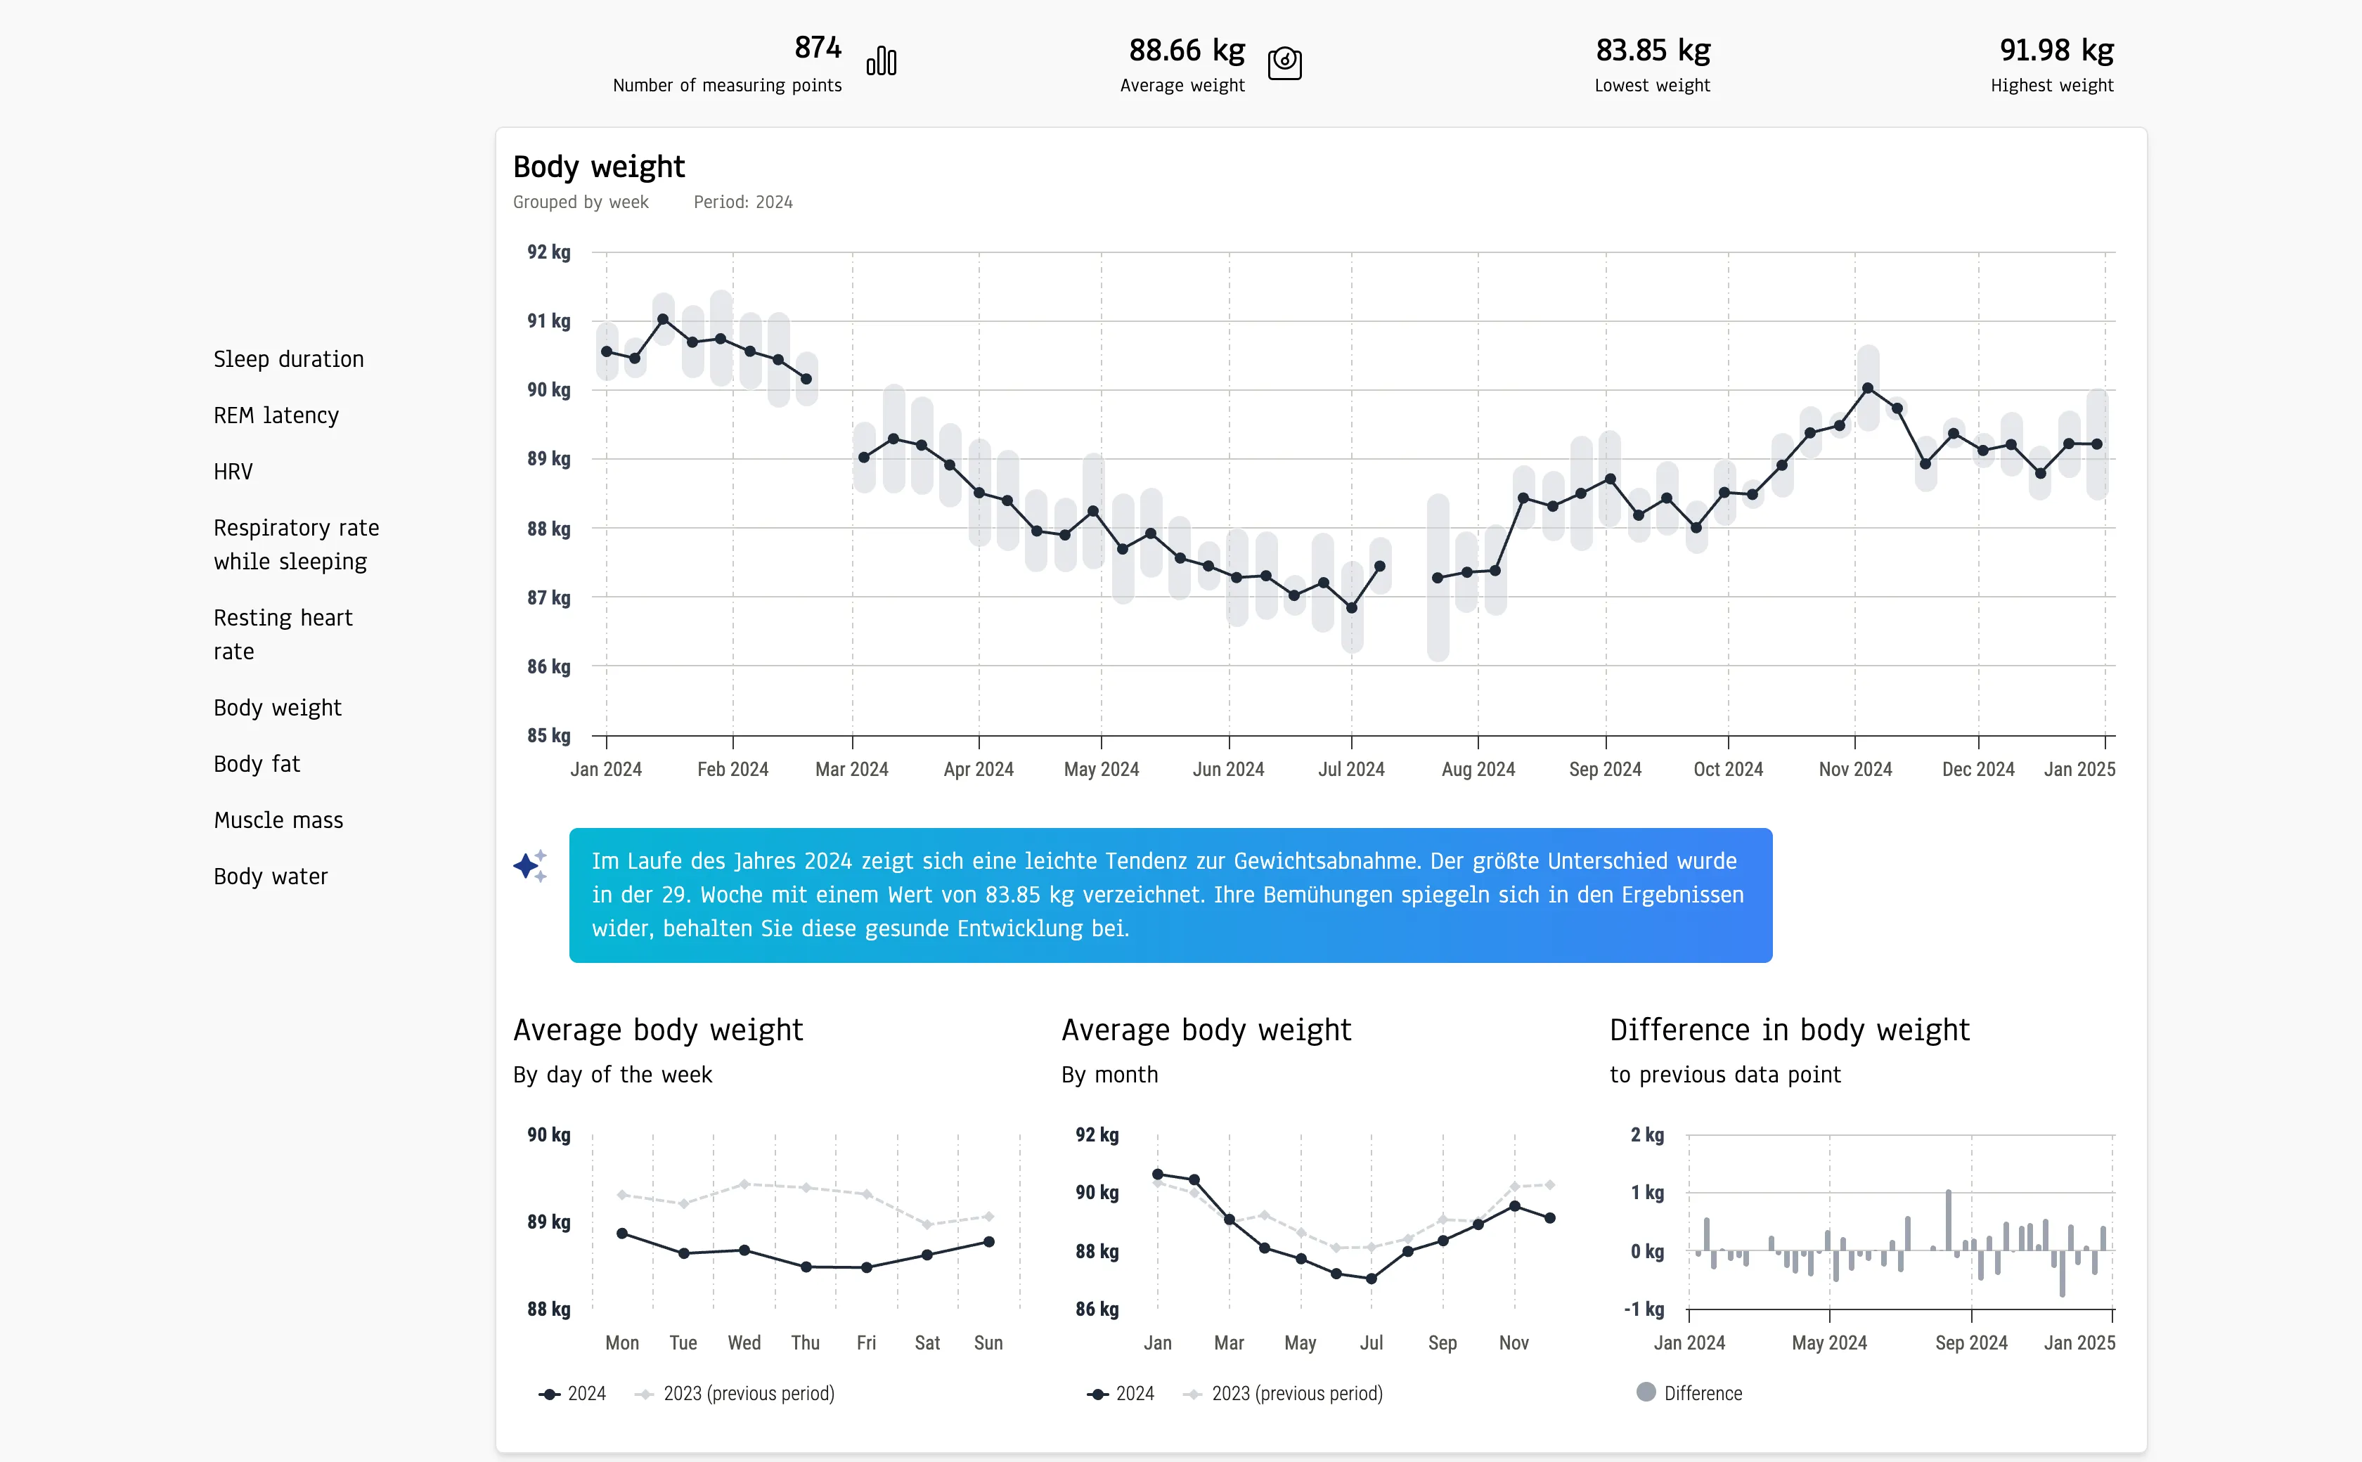2362x1462 pixels.
Task: Click the bar chart icon beside measuring points
Action: coord(881,62)
